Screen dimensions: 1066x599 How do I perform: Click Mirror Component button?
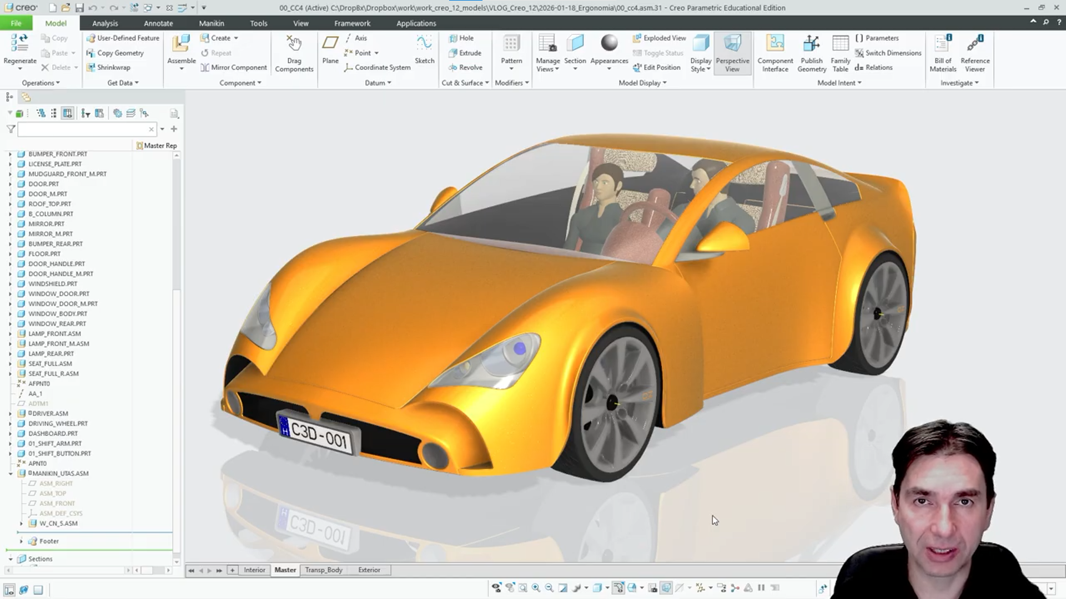point(234,67)
